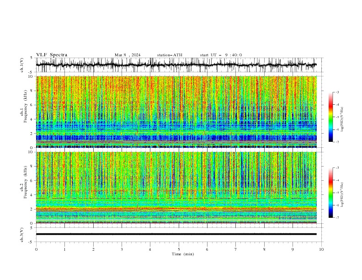The image size is (362, 280).
Task: Click the ch.3 flat voltage trace
Action: (x=176, y=234)
